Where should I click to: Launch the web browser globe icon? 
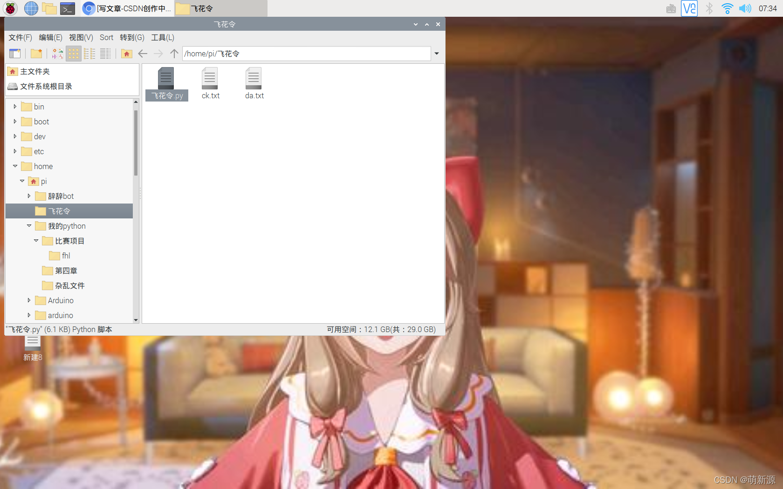(x=31, y=8)
